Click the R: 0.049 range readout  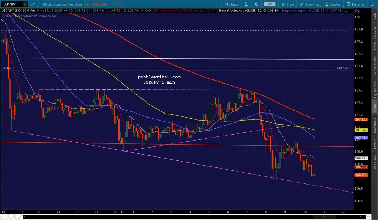click(147, 11)
